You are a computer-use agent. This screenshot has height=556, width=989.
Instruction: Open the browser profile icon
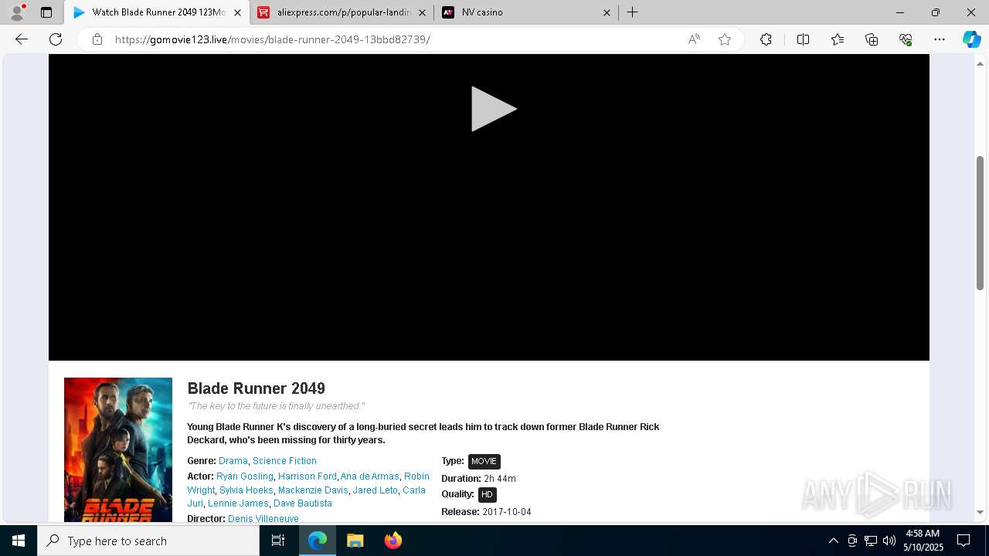(x=17, y=12)
